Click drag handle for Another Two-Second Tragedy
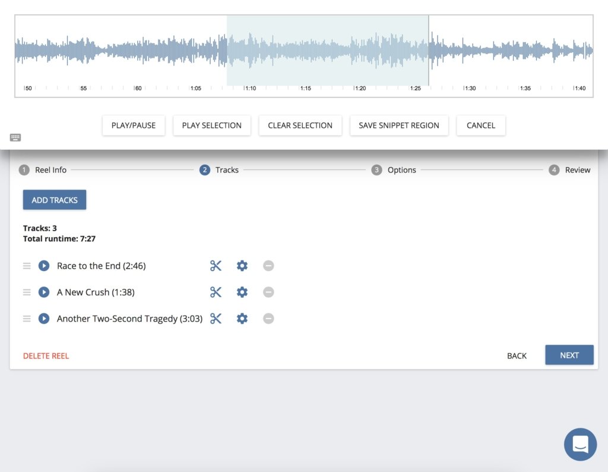This screenshot has height=472, width=608. [27, 319]
